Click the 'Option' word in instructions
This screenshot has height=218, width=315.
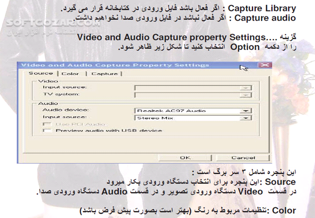click(245, 47)
